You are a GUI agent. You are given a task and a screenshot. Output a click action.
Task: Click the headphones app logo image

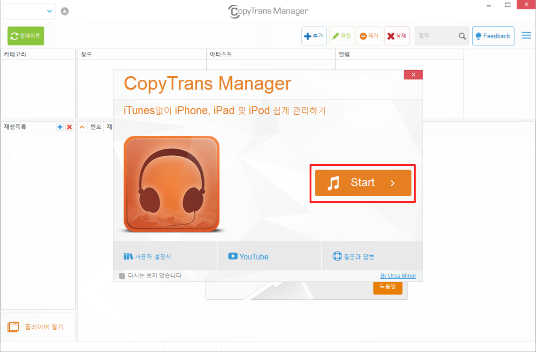172,184
